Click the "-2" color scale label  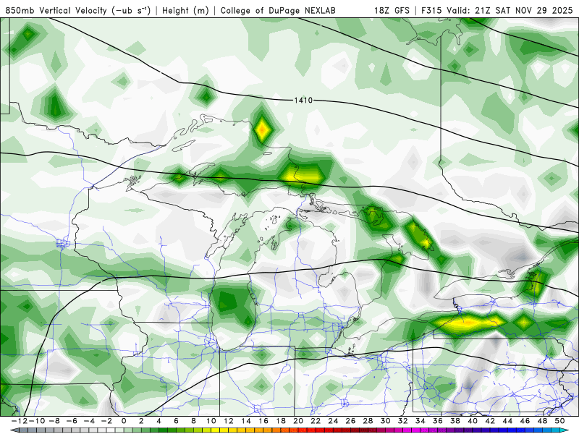(x=106, y=421)
